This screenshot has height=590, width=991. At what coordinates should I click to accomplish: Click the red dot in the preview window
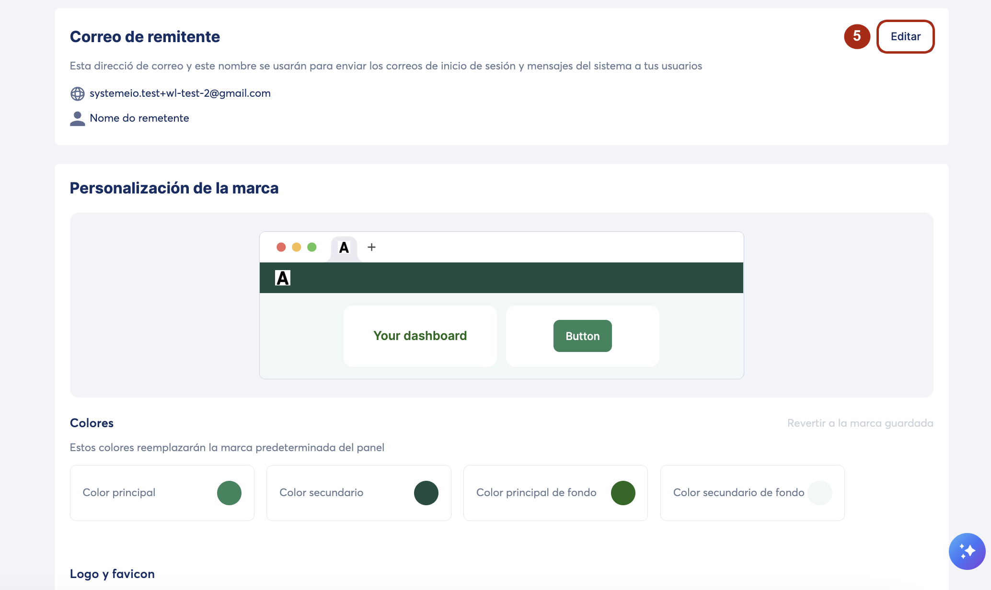[281, 247]
